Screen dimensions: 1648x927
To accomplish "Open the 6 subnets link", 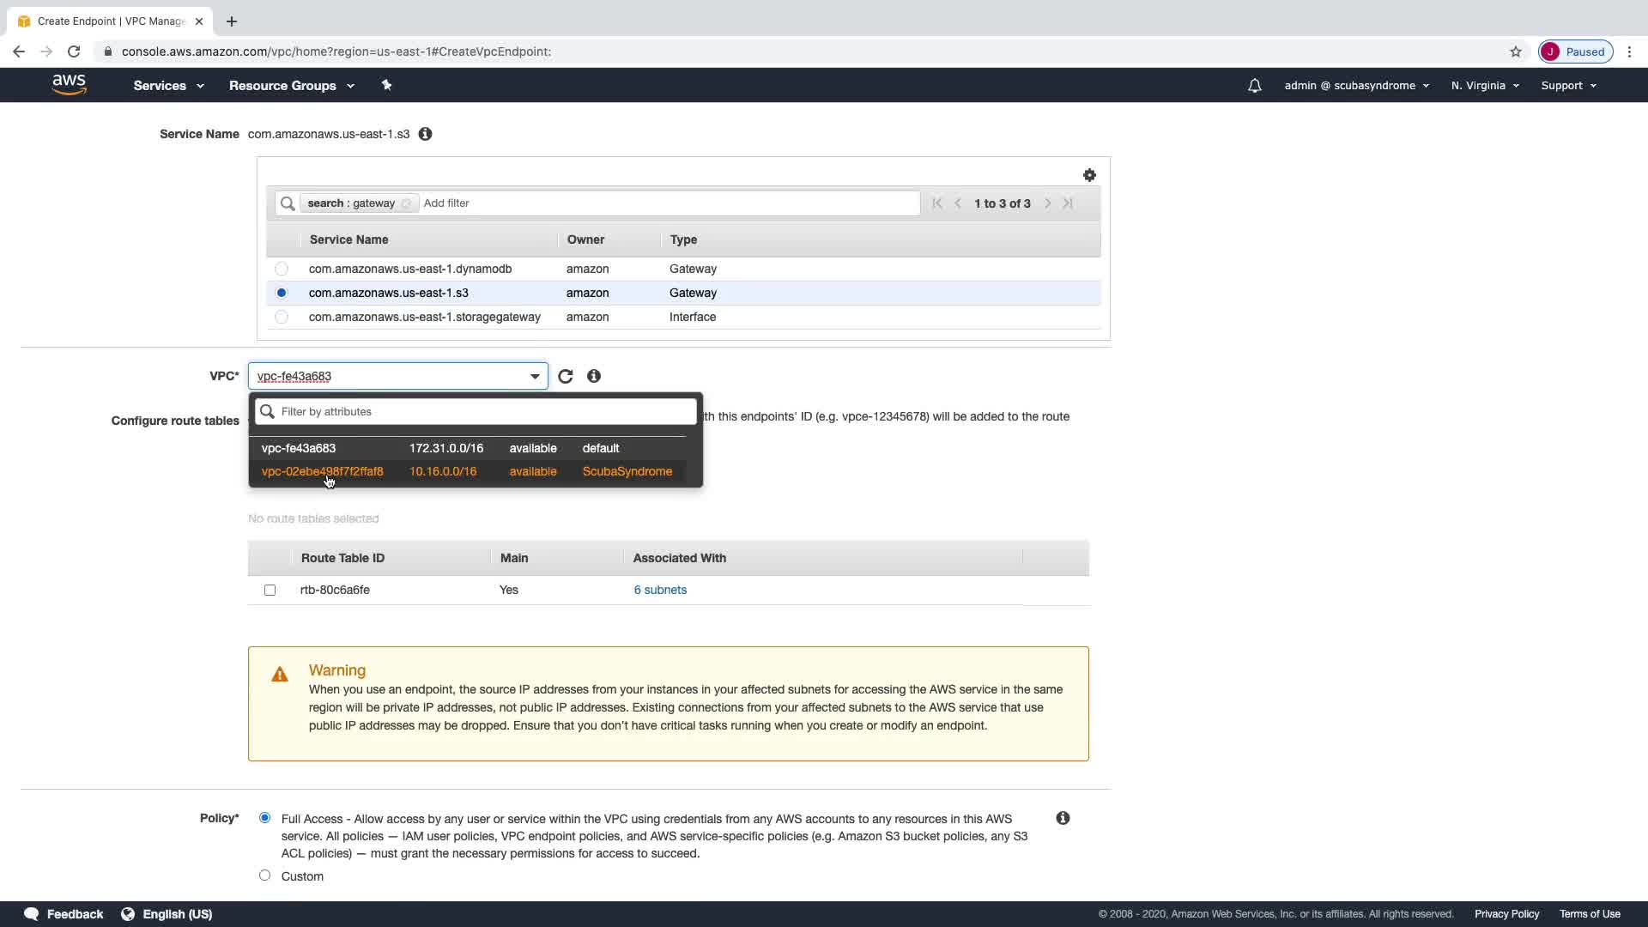I will click(660, 590).
